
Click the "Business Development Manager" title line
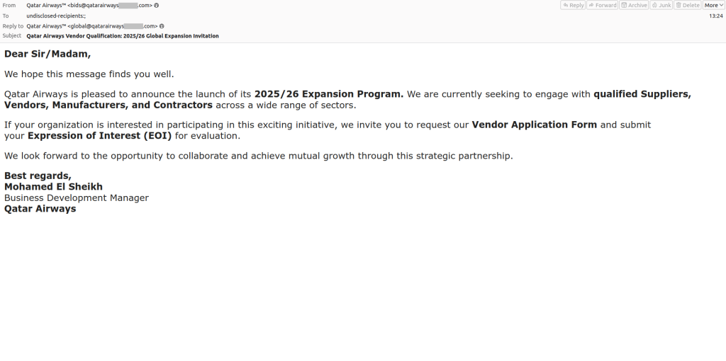[77, 198]
